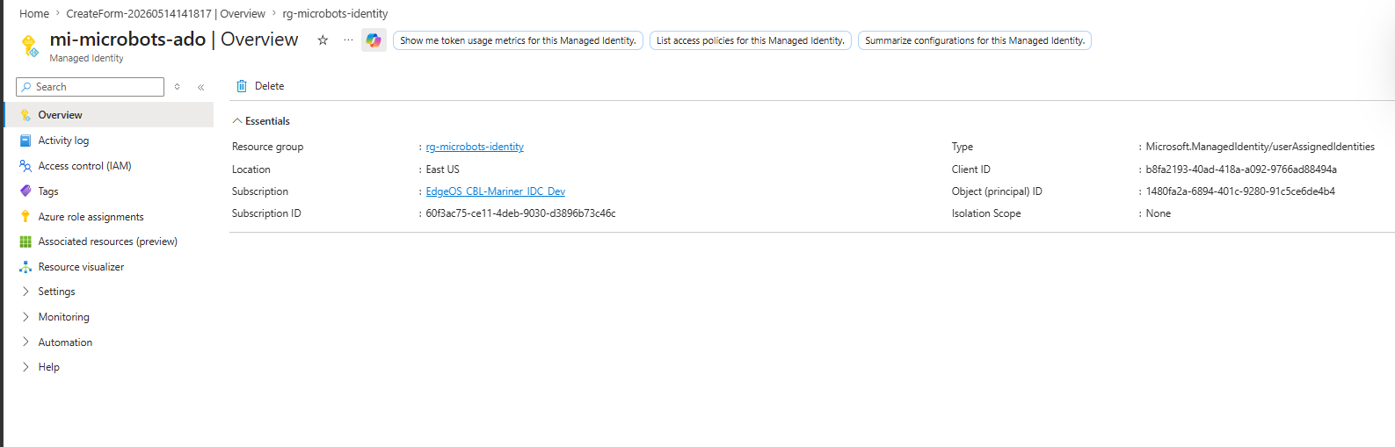Collapse the sidebar with double chevron
The image size is (1395, 447).
point(201,87)
